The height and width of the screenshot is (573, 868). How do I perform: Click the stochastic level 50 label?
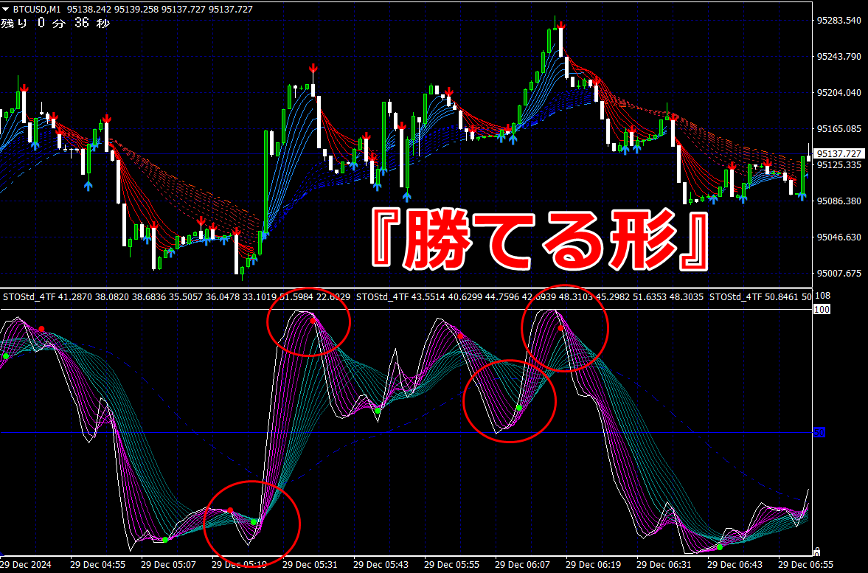819,432
